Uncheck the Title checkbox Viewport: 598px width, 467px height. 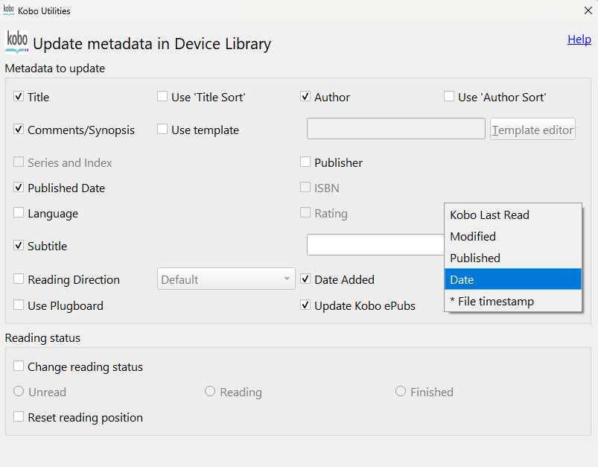pyautogui.click(x=19, y=97)
